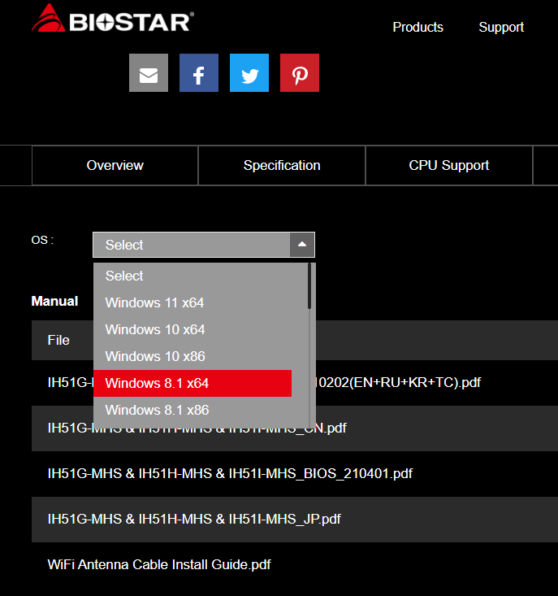This screenshot has width=558, height=596.
Task: Switch to the Overview tab
Action: coord(115,165)
